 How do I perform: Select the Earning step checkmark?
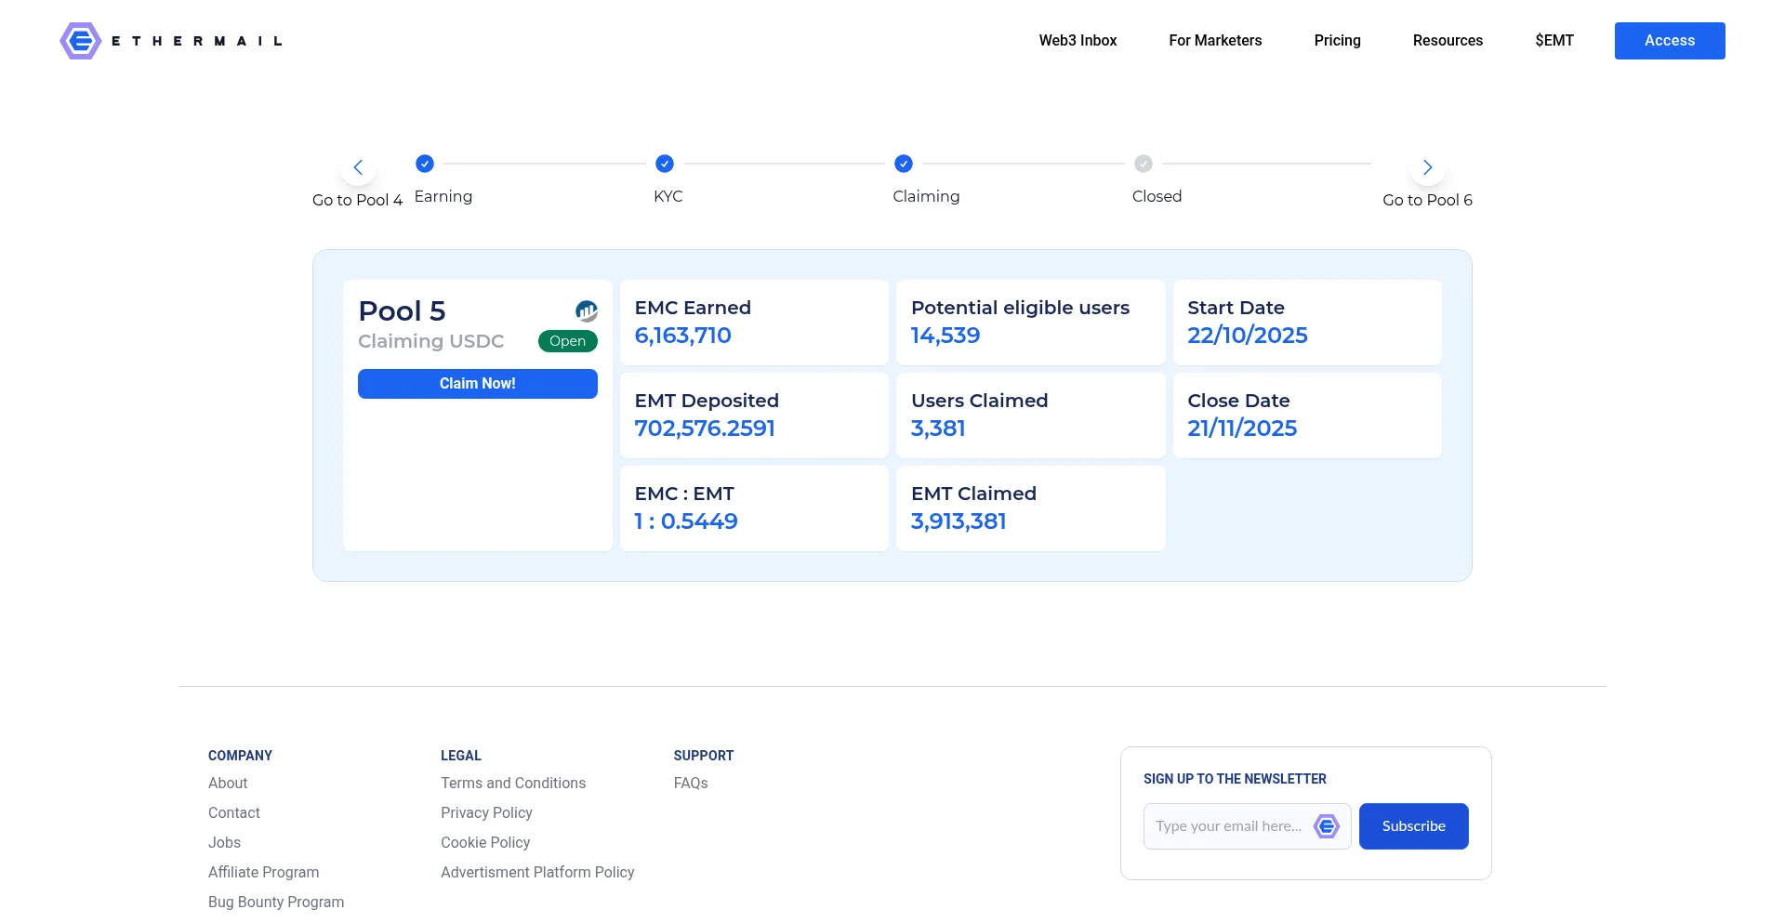click(x=425, y=164)
